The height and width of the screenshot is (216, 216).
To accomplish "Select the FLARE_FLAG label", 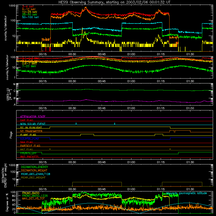I will tap(28, 135).
